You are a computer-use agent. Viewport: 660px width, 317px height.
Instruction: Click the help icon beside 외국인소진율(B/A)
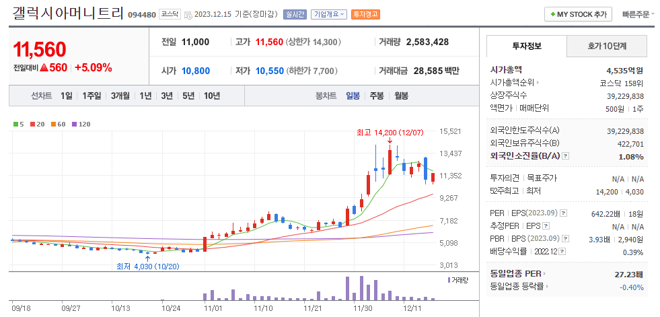tap(566, 155)
